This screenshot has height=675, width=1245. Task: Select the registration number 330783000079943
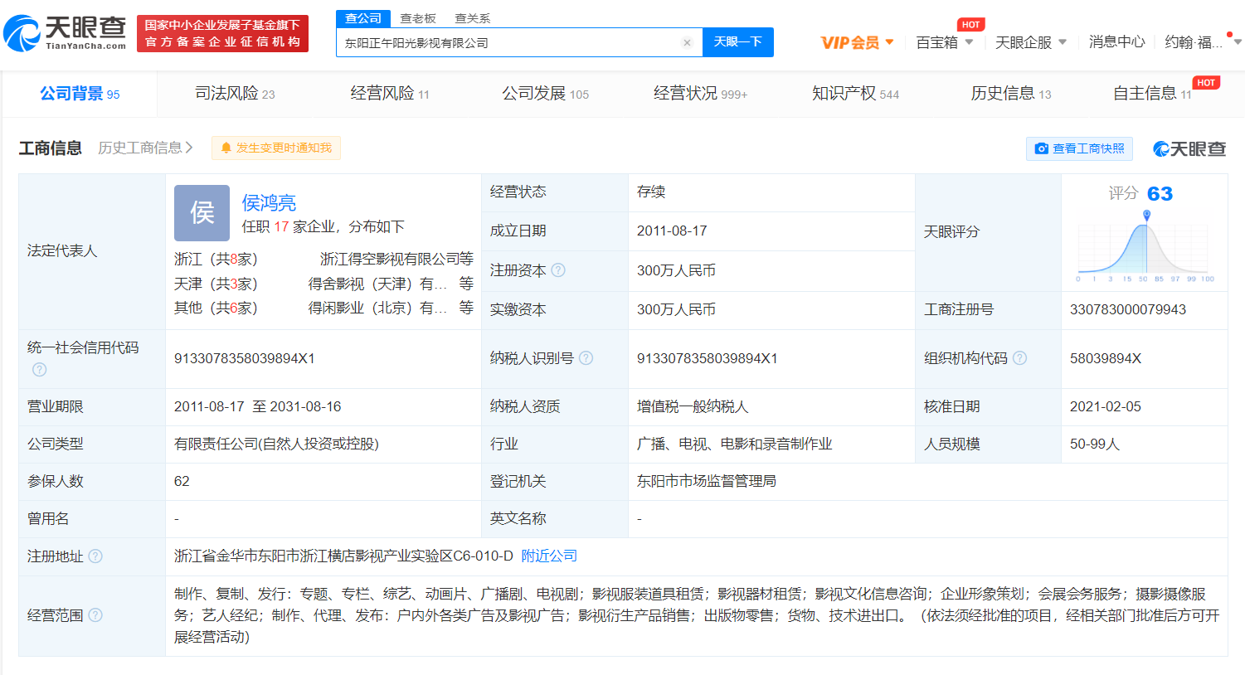pyautogui.click(x=1128, y=309)
